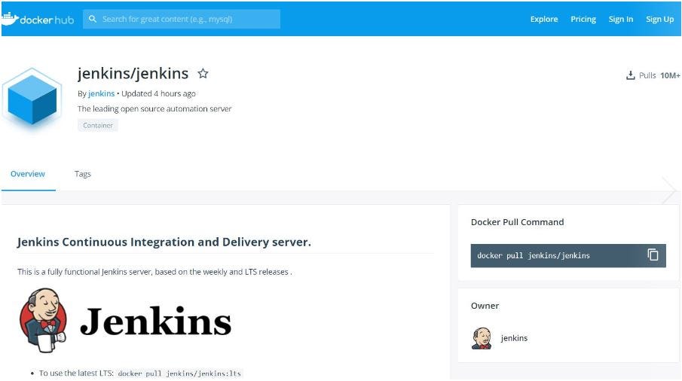Click the fully functional Jenkins server sentence

154,272
